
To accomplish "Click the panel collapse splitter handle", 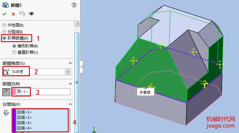I will 82,67.
